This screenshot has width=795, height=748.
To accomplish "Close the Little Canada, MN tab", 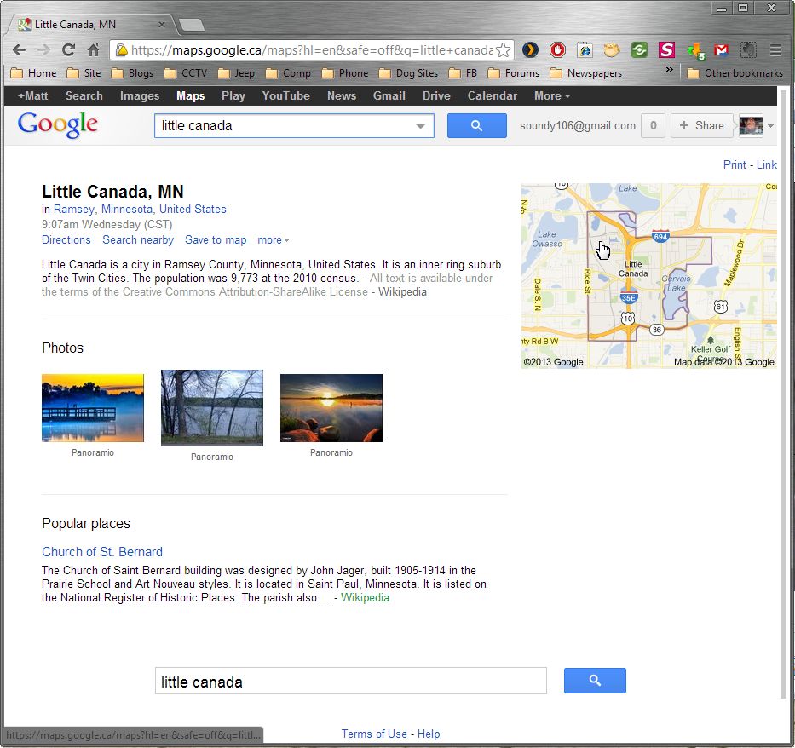I will pos(162,25).
